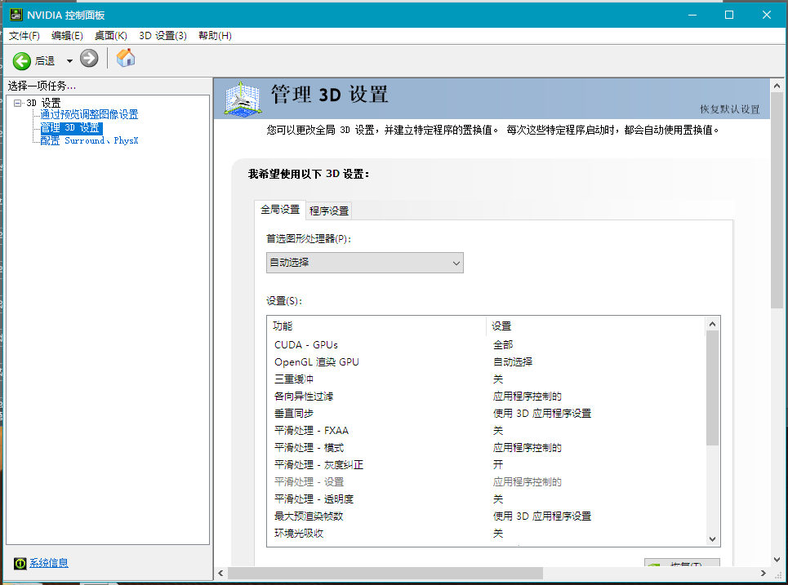Click the 功能 column header
The height and width of the screenshot is (585, 788).
point(377,326)
